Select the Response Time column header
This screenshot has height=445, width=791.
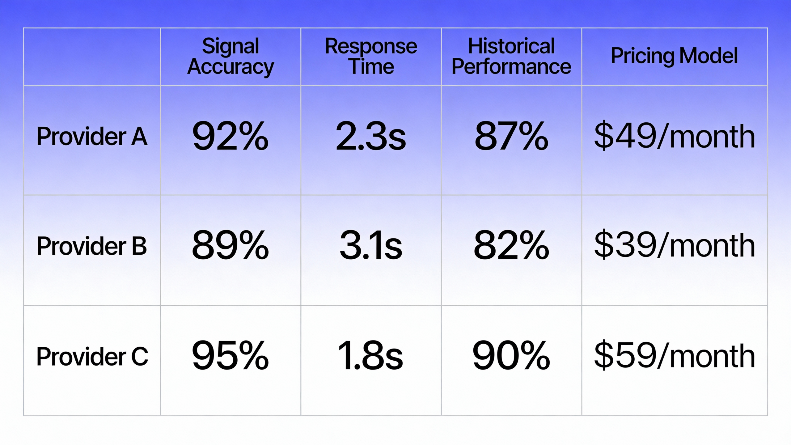[x=371, y=57]
